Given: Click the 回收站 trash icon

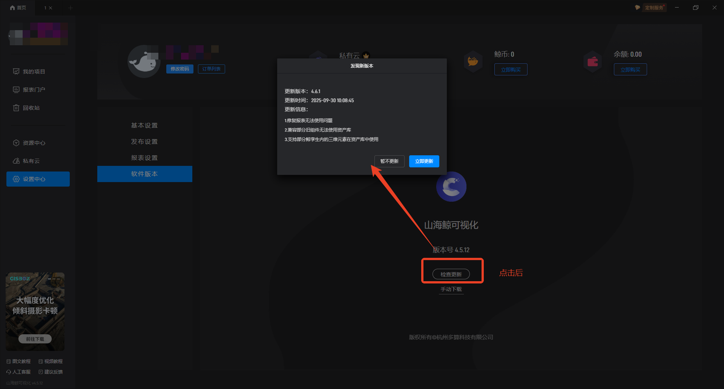Looking at the screenshot, I should [16, 108].
